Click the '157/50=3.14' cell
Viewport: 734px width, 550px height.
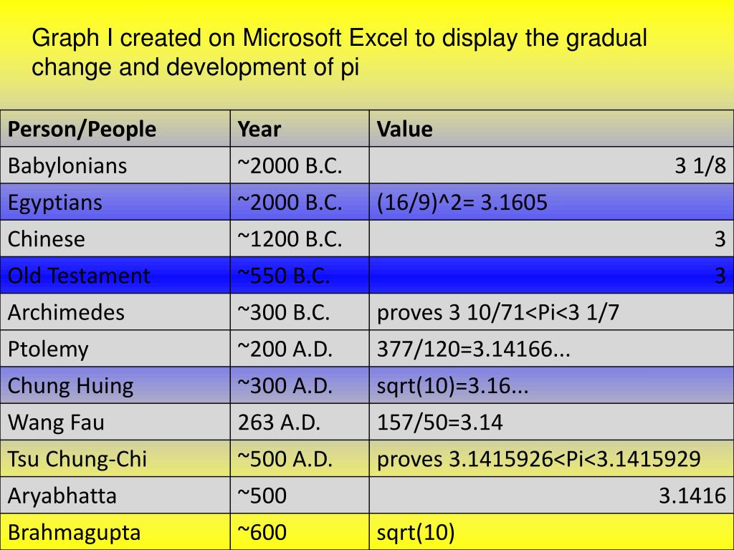click(x=551, y=422)
